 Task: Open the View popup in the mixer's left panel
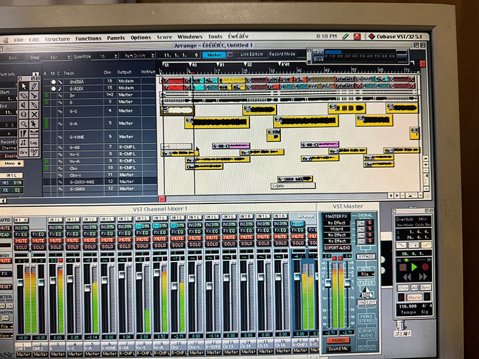6,336
